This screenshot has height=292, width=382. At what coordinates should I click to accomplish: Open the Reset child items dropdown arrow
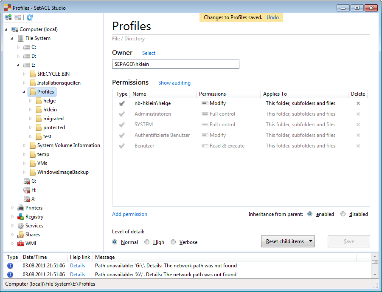[311, 241]
